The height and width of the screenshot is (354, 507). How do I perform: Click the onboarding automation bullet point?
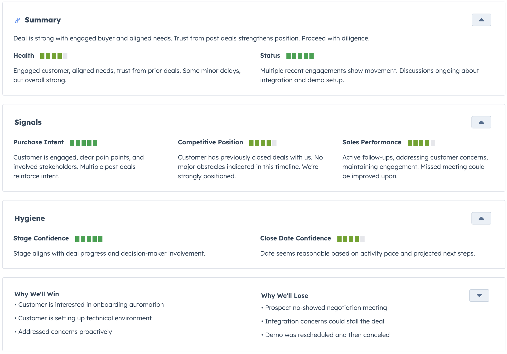coord(91,304)
